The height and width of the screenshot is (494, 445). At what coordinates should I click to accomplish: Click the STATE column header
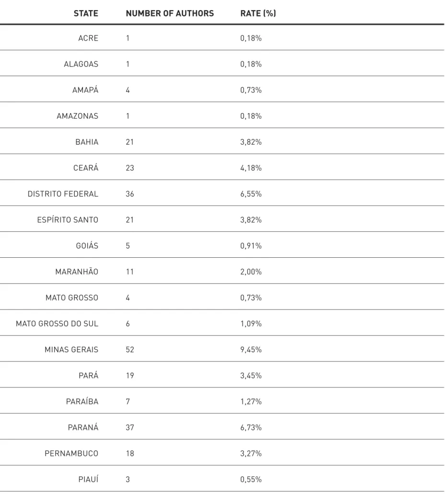[86, 13]
